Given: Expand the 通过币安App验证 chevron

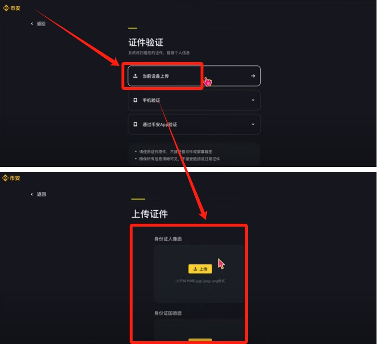Looking at the screenshot, I should point(253,124).
